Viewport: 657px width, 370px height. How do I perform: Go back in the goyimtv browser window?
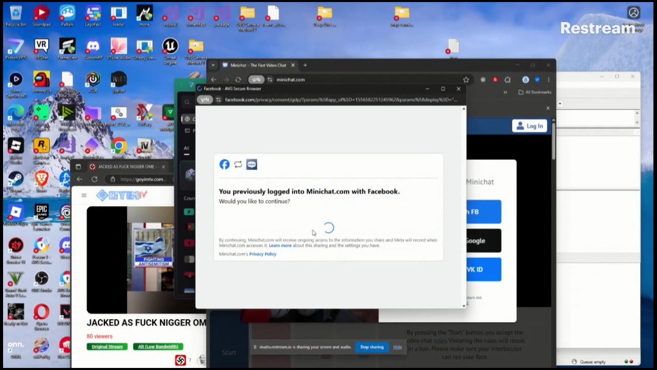80,179
